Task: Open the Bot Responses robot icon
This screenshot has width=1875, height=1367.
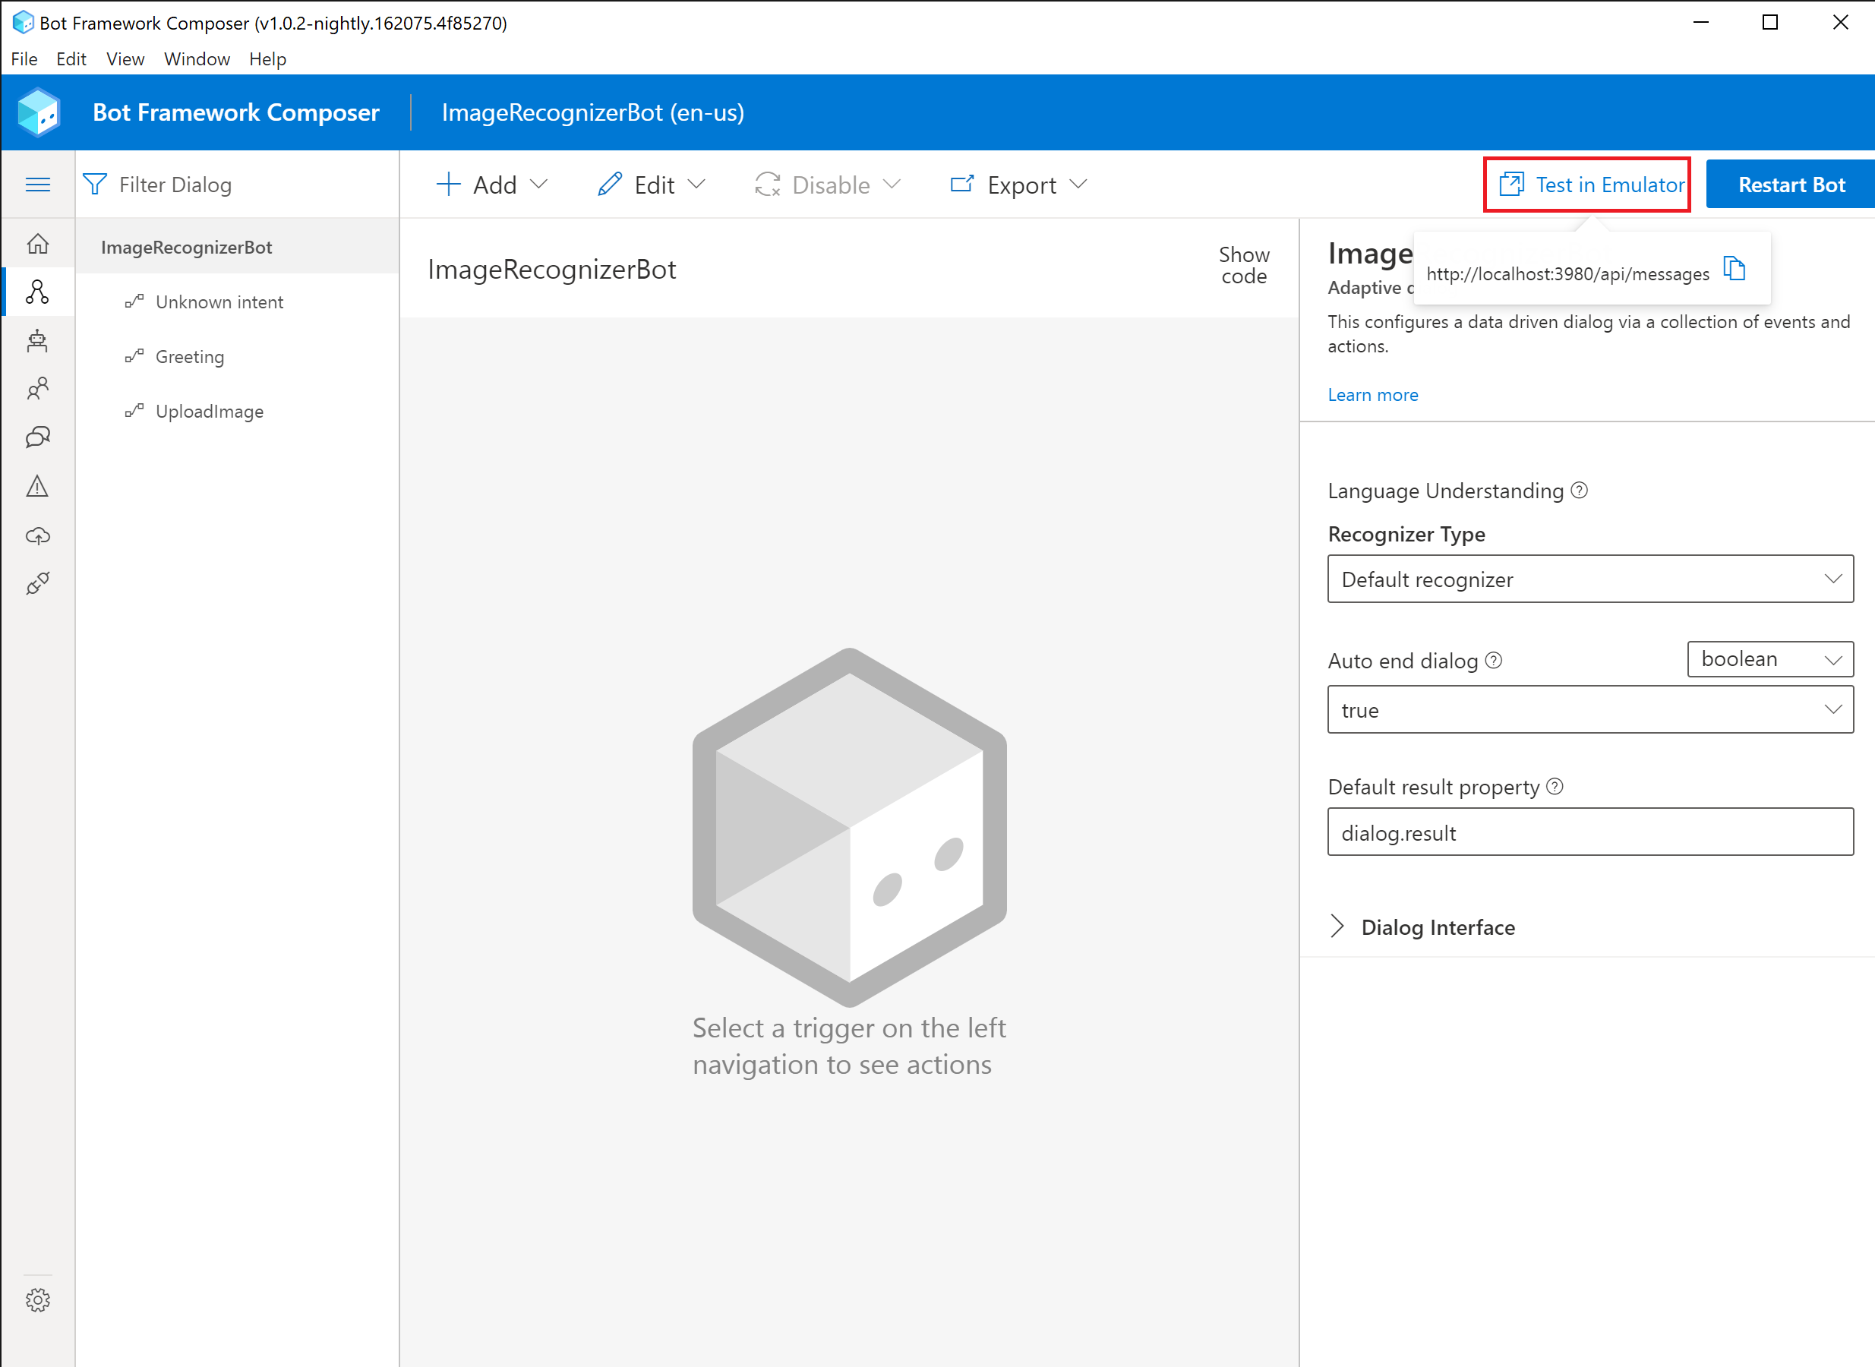Action: point(38,340)
